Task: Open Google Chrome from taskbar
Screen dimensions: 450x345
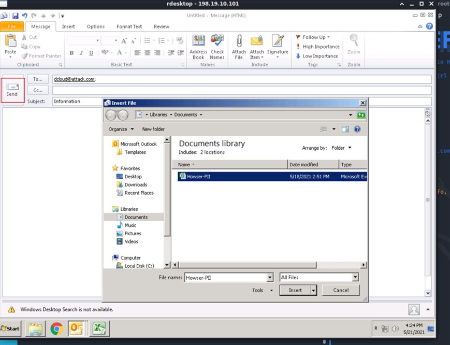Action: click(x=57, y=328)
